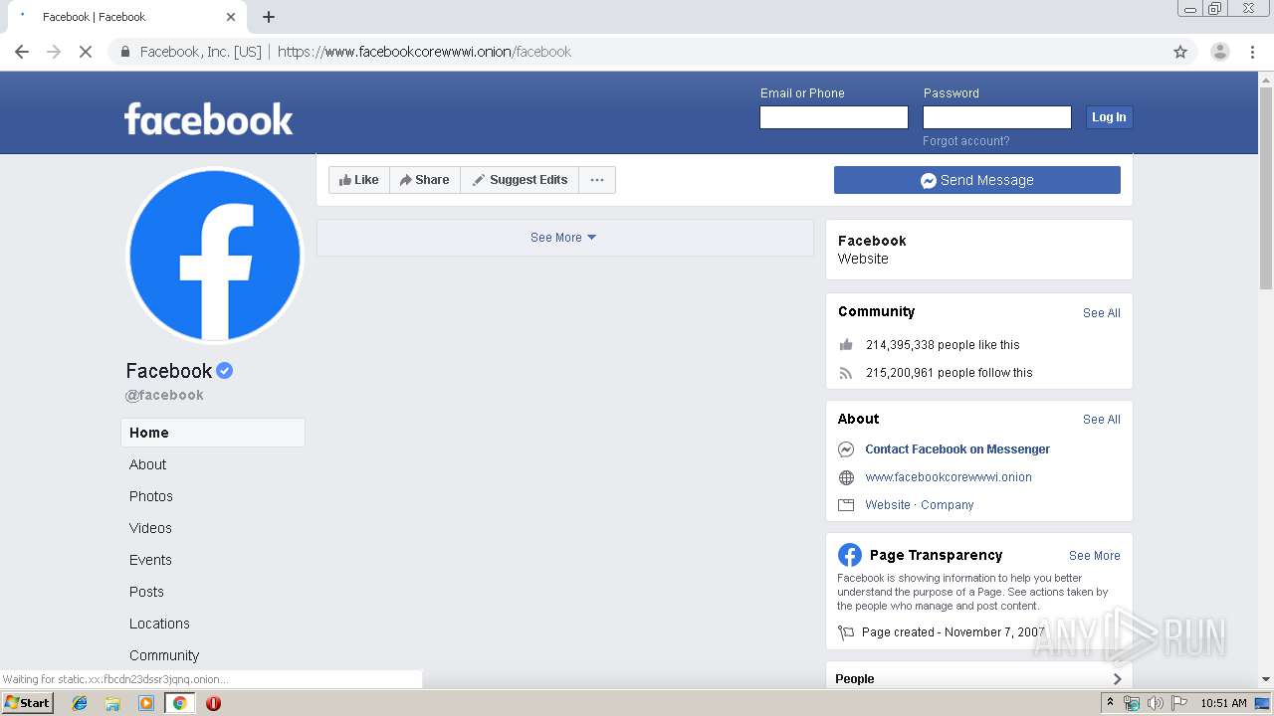The image size is (1274, 716).
Task: Click the flag icon beside Page created
Action: point(846,632)
